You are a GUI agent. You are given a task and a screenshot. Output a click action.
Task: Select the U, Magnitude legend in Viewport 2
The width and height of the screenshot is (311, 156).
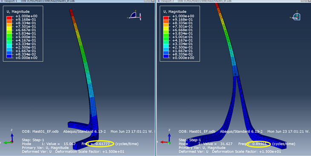[180, 34]
